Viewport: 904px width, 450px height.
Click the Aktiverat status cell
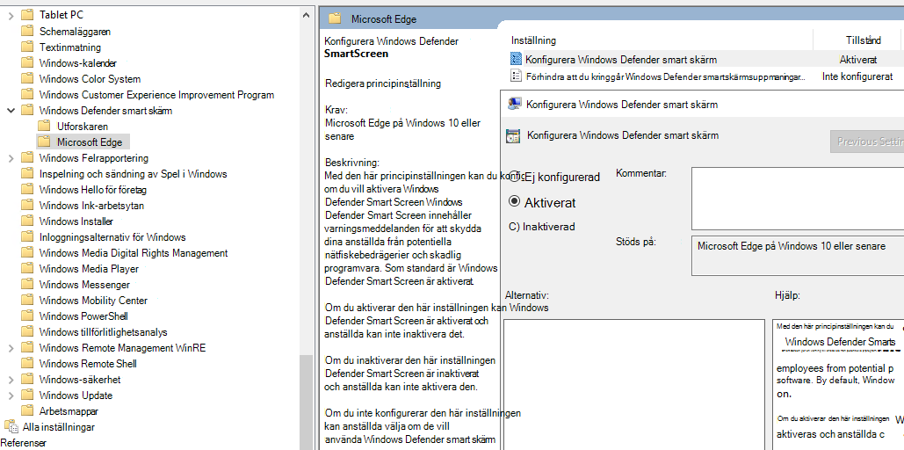[858, 60]
